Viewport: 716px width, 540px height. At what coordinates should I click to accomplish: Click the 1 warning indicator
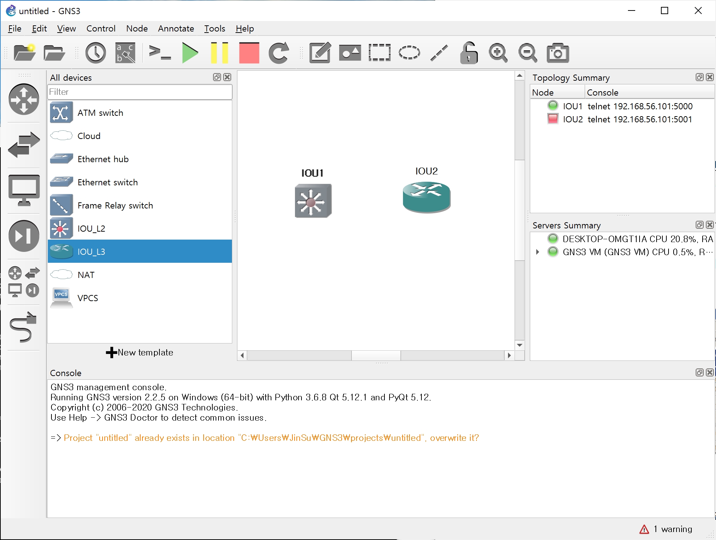pos(666,529)
